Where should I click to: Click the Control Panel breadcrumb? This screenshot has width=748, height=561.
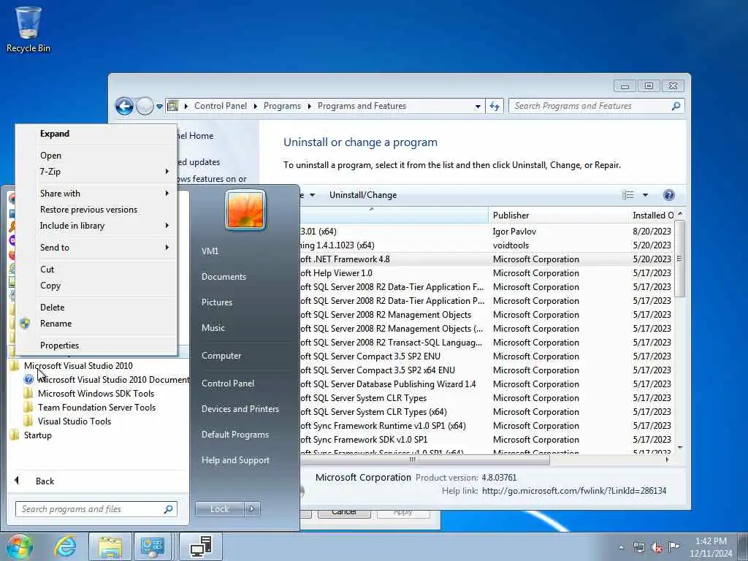coord(221,106)
